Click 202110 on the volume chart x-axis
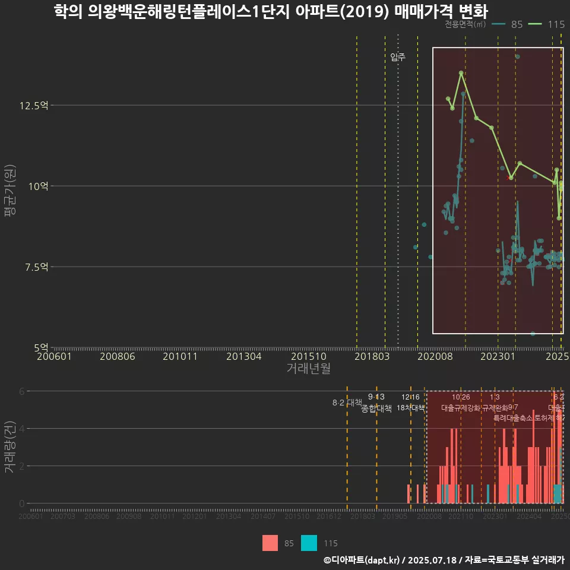 click(x=461, y=516)
